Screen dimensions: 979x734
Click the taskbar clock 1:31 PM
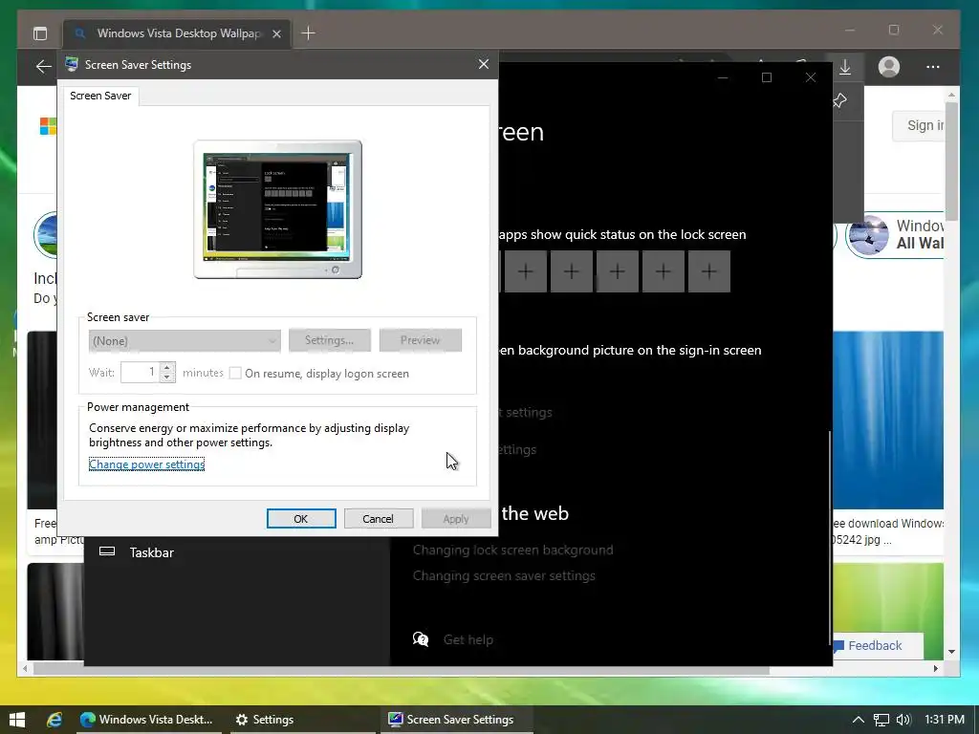coord(944,720)
